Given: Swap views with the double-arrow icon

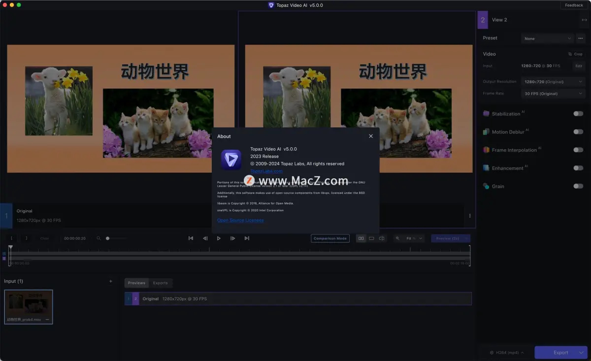Looking at the screenshot, I should pyautogui.click(x=584, y=20).
